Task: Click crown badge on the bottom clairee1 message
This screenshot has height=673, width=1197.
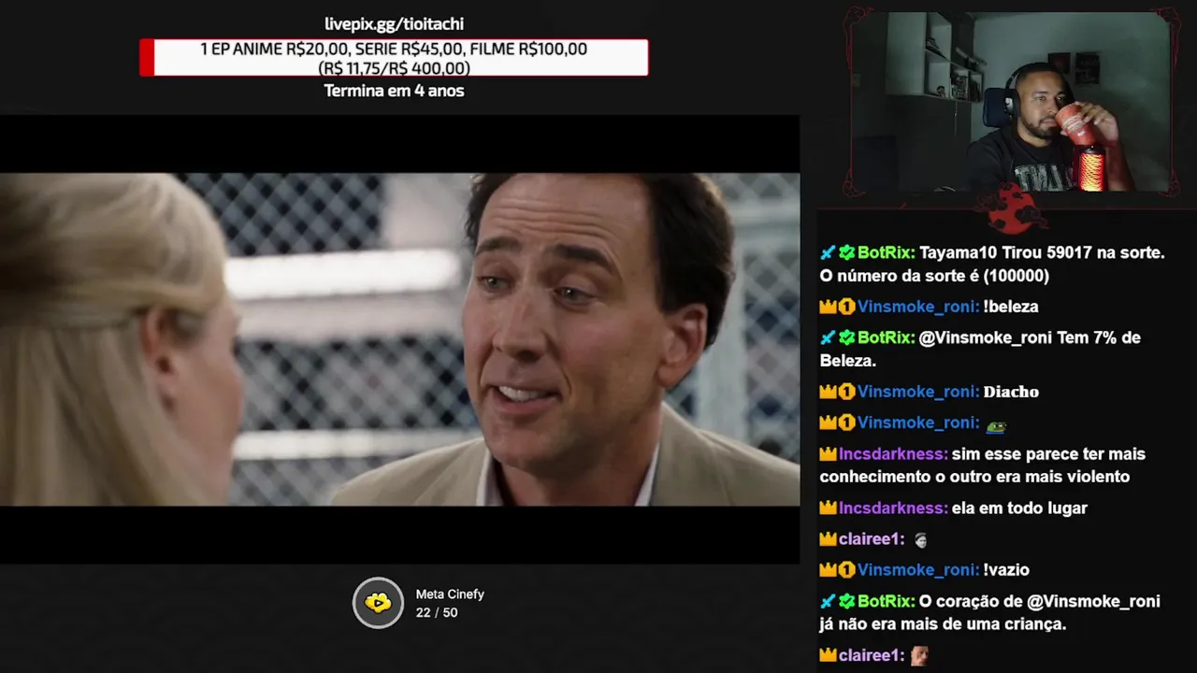Action: pyautogui.click(x=828, y=655)
